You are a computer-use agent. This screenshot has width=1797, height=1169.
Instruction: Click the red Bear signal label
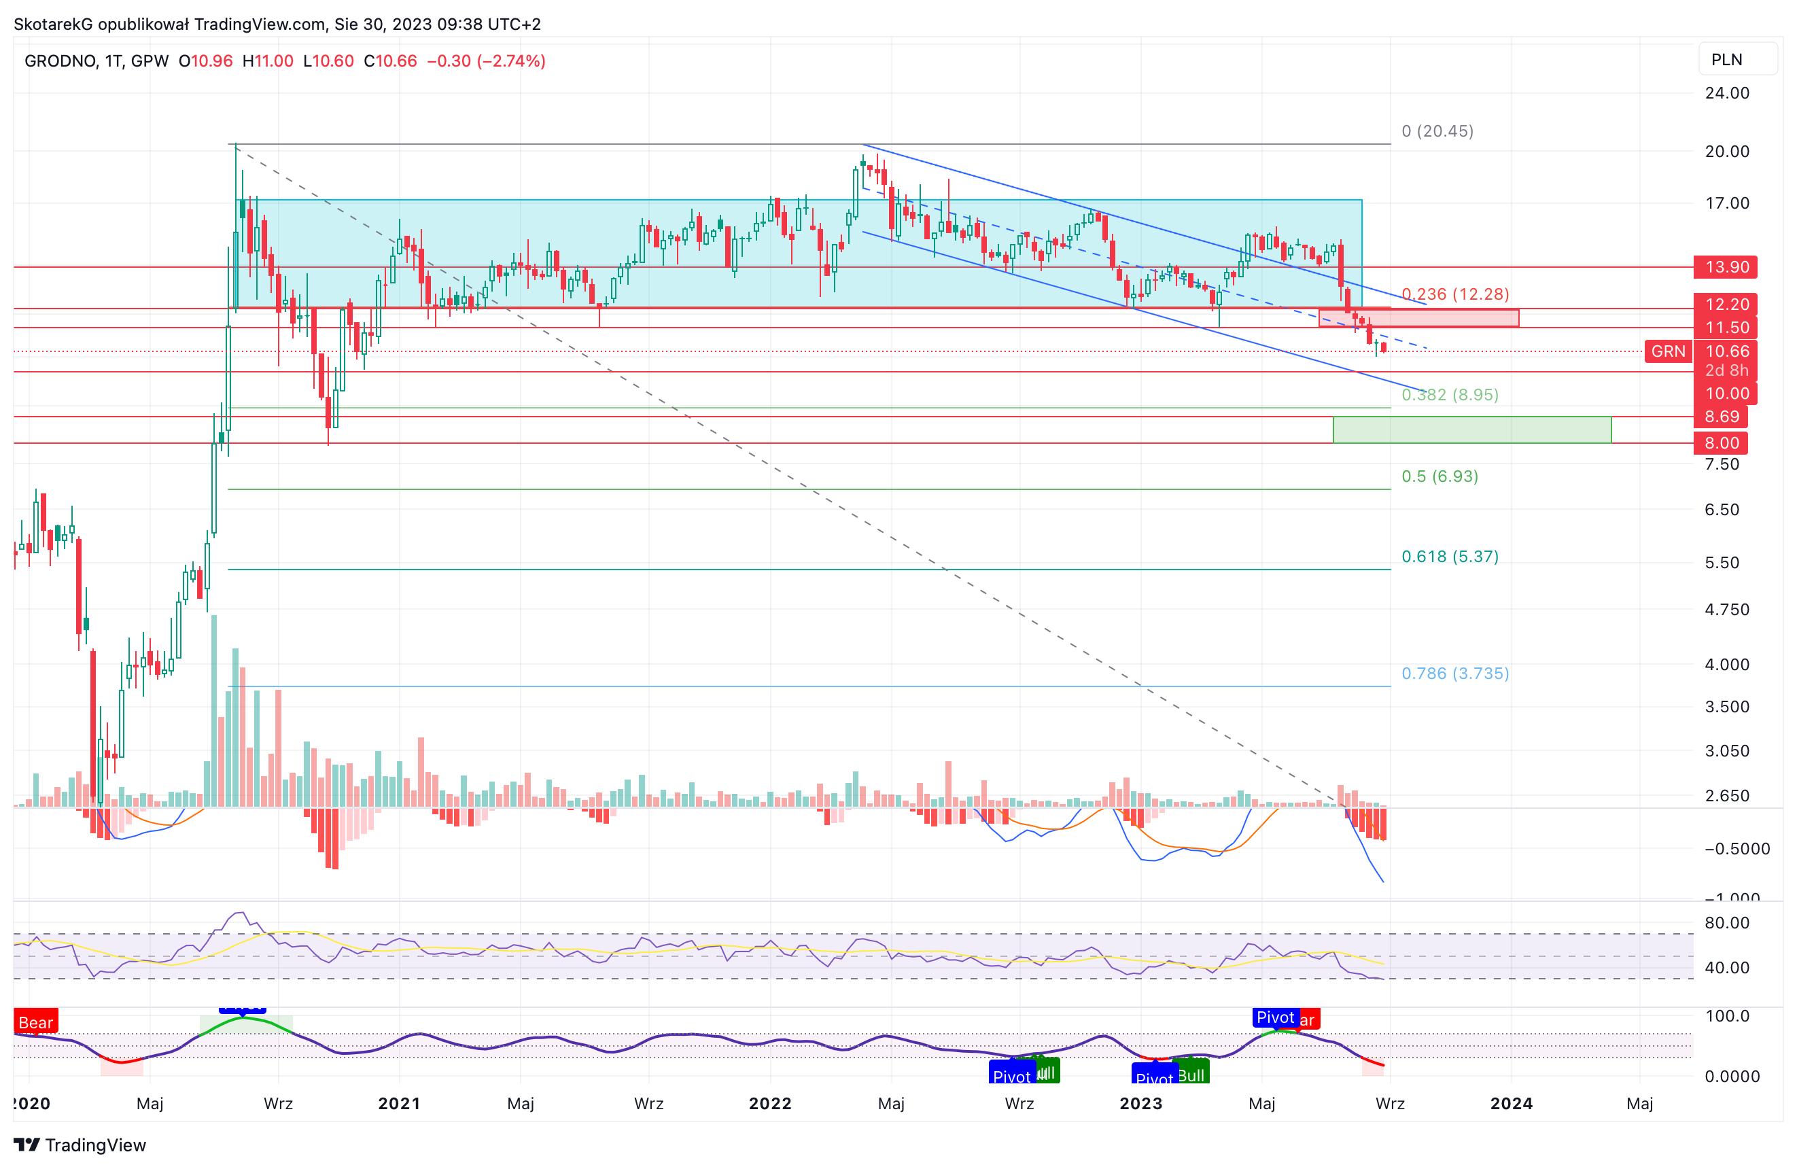pyautogui.click(x=35, y=1022)
